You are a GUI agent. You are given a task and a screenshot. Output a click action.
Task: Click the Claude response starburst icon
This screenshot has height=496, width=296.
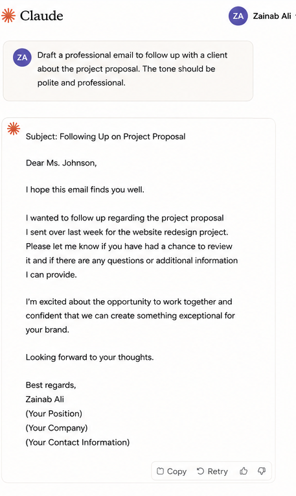[14, 128]
